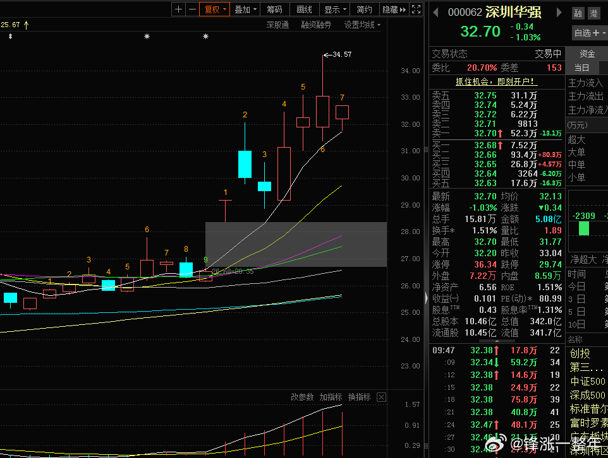Click the 金额 value 5.08亿
This screenshot has height=458, width=608.
[548, 219]
